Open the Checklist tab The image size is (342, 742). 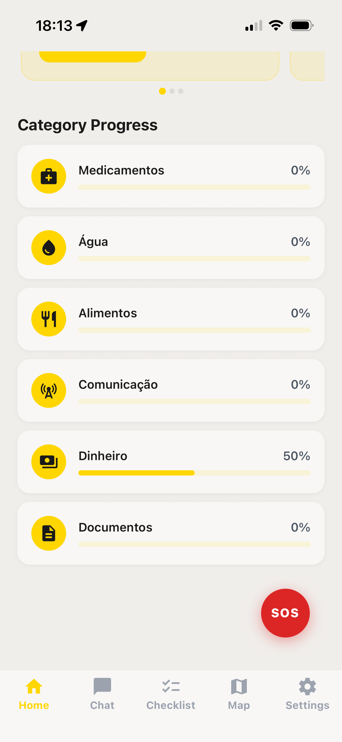171,693
